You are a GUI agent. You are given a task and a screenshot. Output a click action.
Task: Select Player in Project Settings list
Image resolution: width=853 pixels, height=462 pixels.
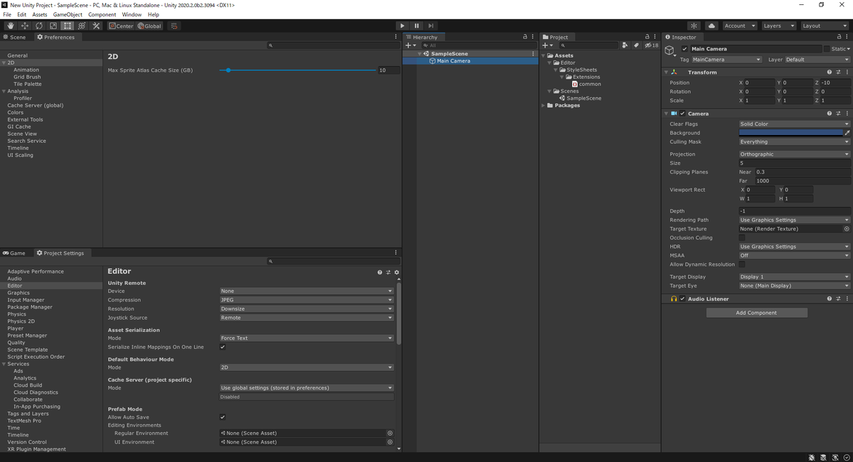pos(16,328)
